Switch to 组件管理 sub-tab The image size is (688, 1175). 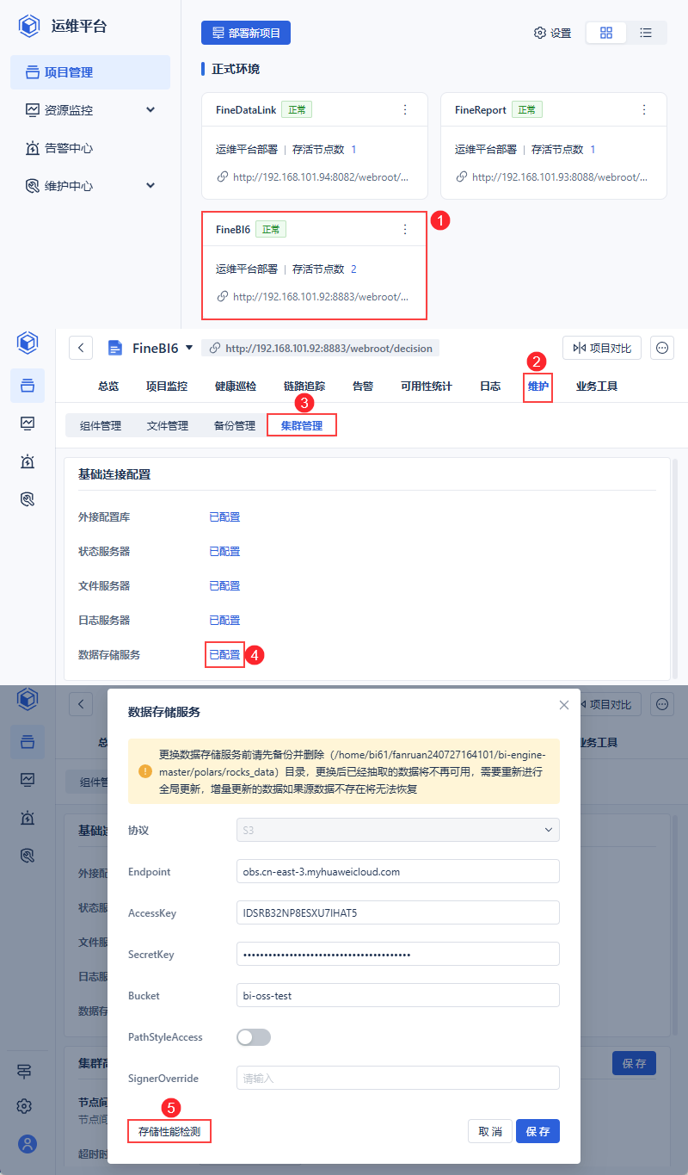click(101, 425)
